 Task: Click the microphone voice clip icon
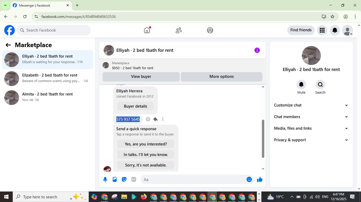click(x=105, y=179)
